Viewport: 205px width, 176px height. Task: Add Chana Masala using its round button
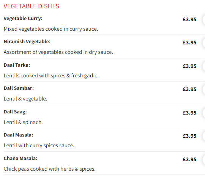coord(204,159)
